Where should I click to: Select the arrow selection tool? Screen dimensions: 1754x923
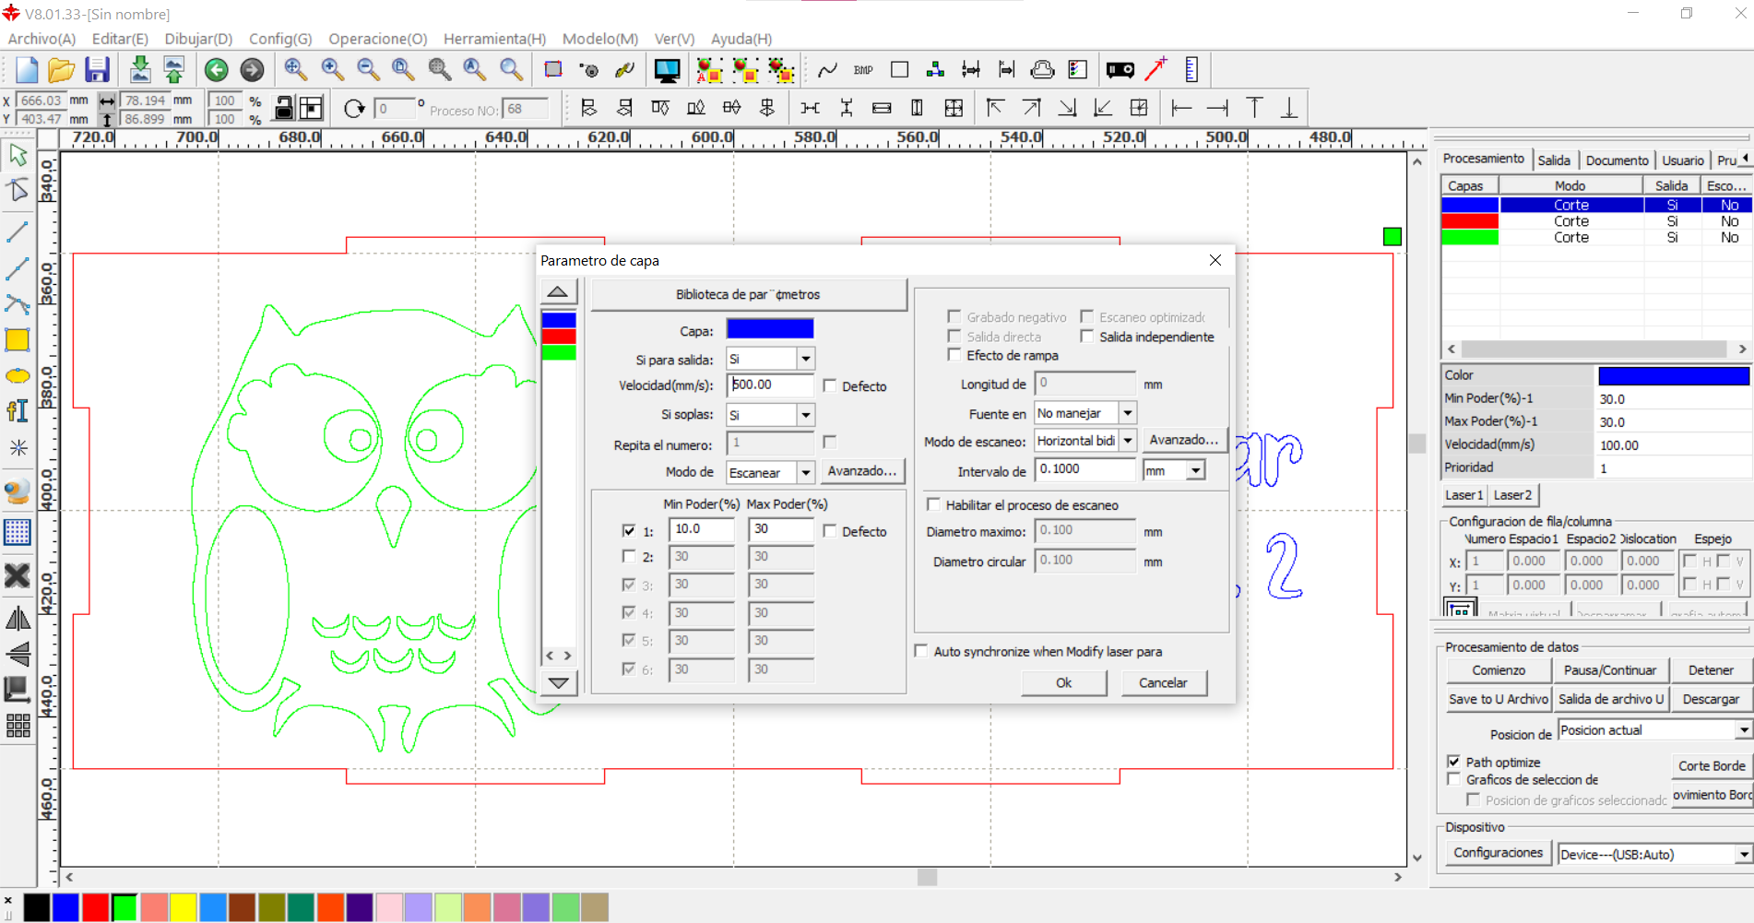(x=18, y=155)
